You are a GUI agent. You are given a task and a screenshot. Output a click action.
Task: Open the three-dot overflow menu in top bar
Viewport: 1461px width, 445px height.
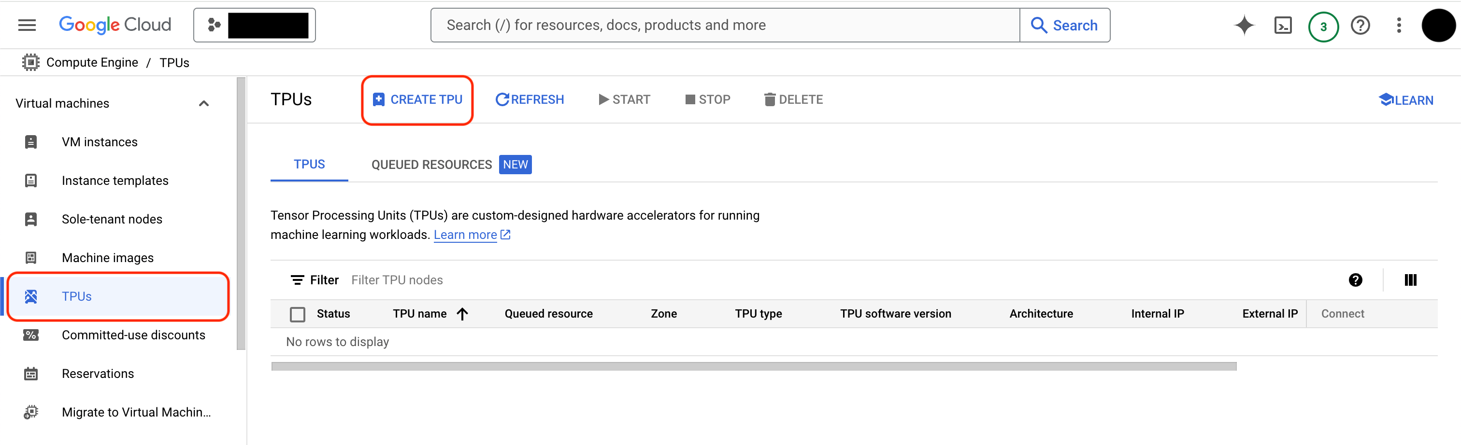tap(1399, 25)
